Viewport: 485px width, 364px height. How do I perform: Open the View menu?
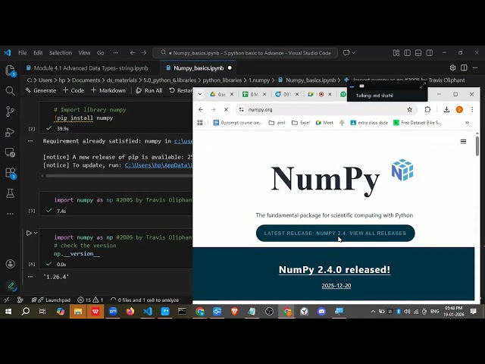click(84, 53)
